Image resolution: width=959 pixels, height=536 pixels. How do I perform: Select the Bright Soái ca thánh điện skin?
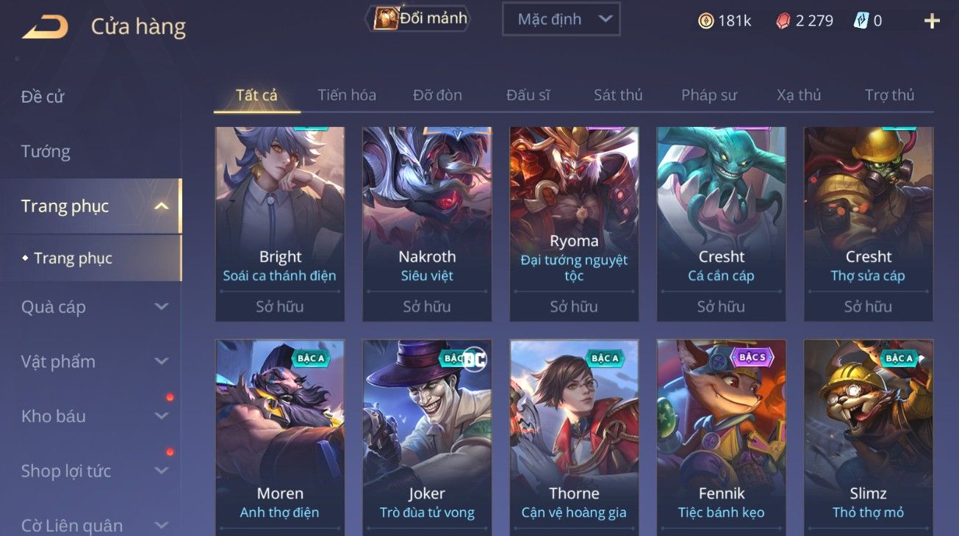[280, 224]
